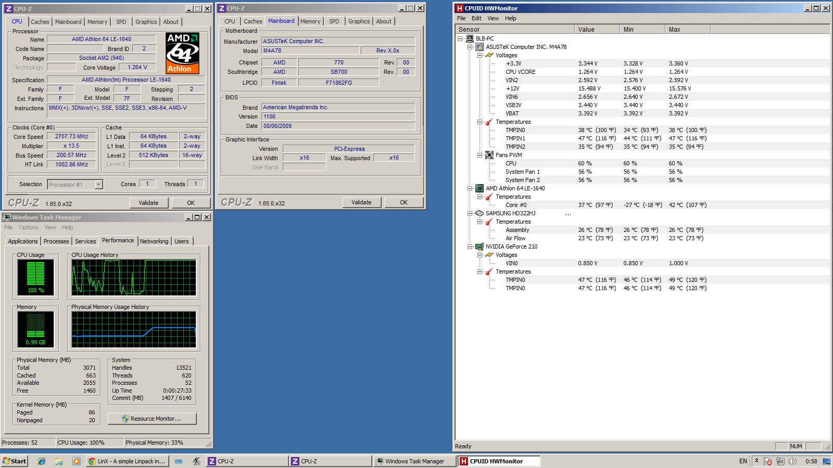The width and height of the screenshot is (833, 468).
Task: Collapse the BLB-PC root tree node
Action: 460,38
